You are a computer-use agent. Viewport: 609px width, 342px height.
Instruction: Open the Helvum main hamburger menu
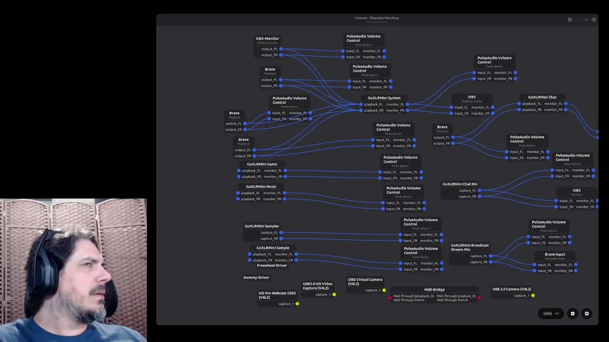coord(570,19)
